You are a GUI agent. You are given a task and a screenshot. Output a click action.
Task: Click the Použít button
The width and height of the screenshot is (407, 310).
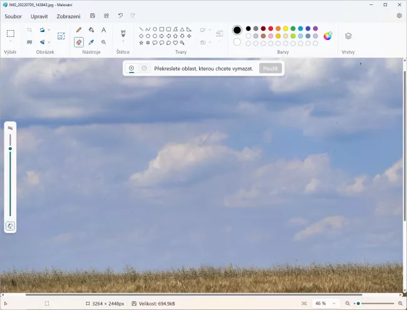coord(270,68)
